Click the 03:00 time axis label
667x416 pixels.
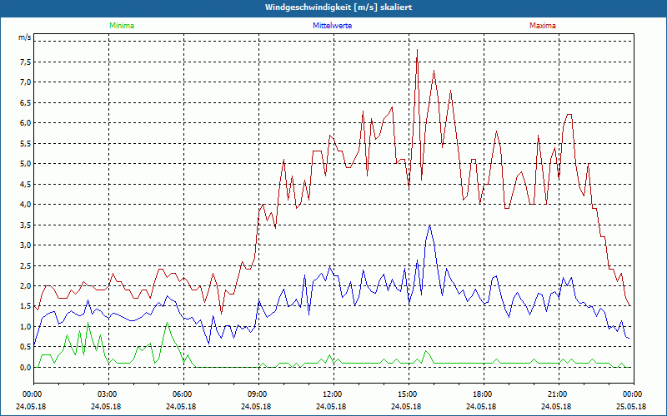point(108,394)
